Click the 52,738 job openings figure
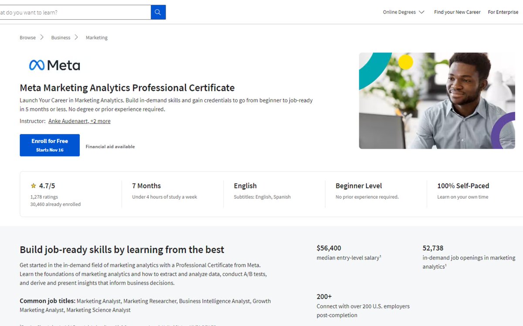The height and width of the screenshot is (326, 523). coord(433,248)
